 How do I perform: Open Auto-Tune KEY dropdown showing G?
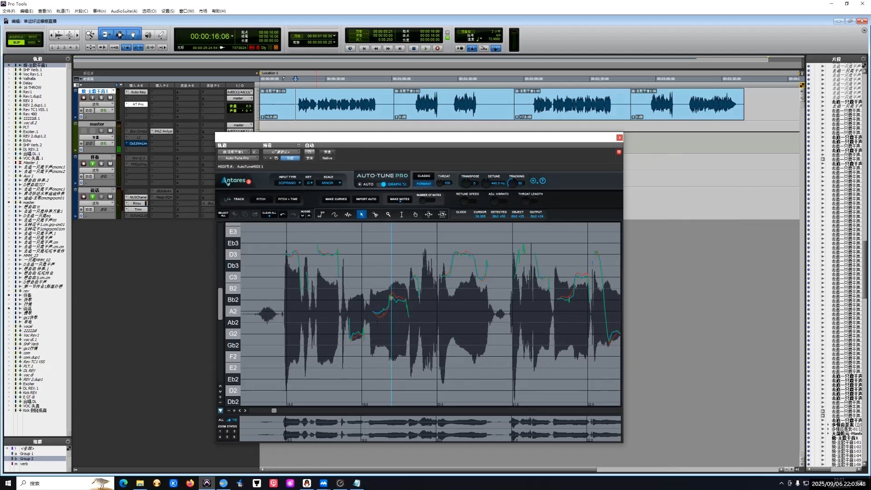tap(309, 183)
